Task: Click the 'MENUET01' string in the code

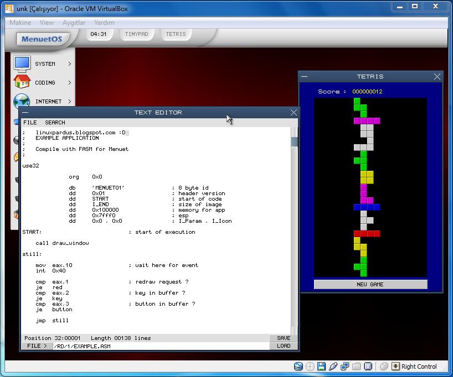Action: (x=108, y=187)
